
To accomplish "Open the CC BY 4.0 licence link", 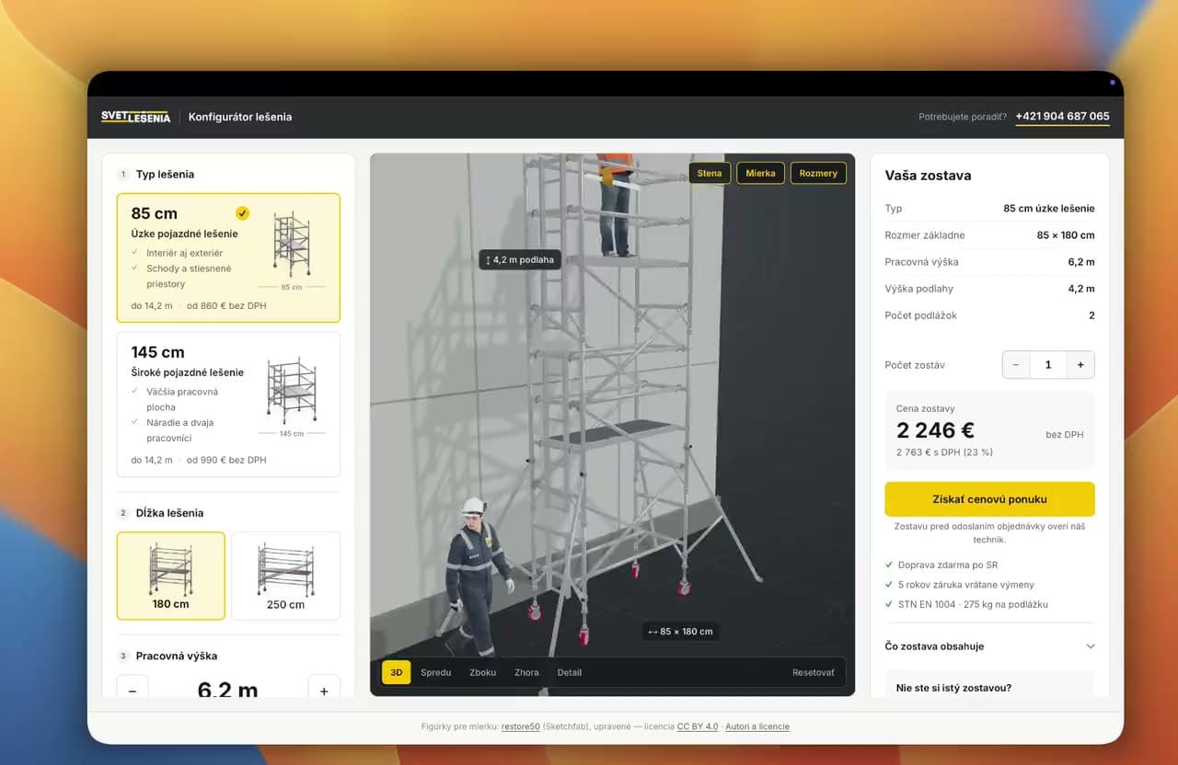I will click(x=698, y=726).
